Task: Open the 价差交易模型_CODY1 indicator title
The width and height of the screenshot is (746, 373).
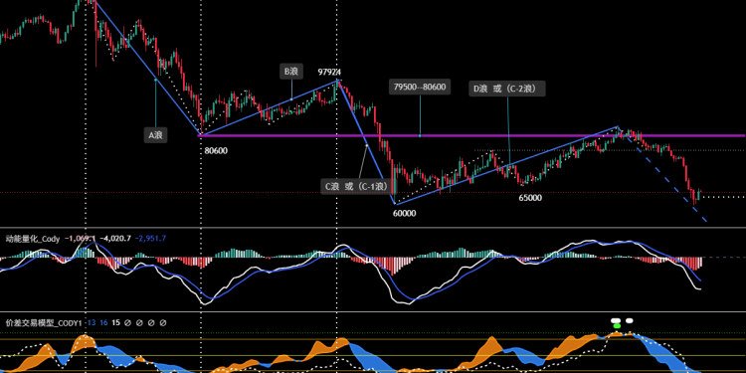Action: point(44,322)
